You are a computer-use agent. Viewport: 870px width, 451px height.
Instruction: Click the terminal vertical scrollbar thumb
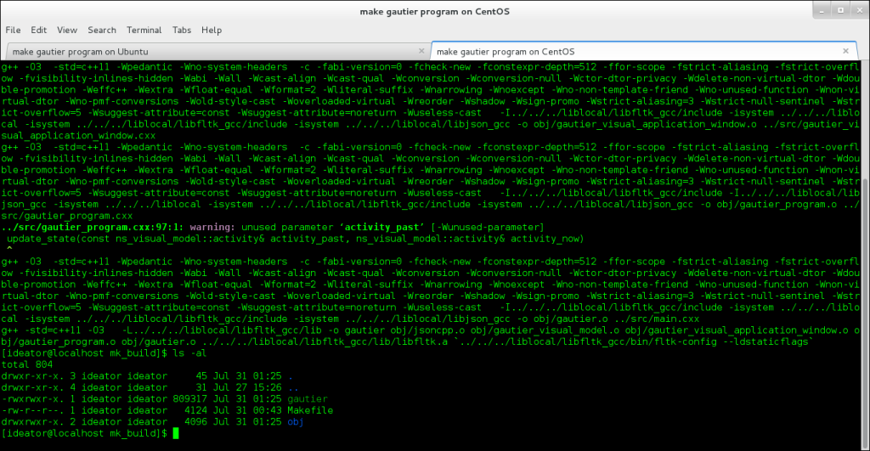tap(865, 314)
